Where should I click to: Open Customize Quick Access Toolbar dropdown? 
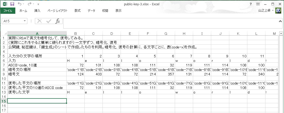(38, 4)
